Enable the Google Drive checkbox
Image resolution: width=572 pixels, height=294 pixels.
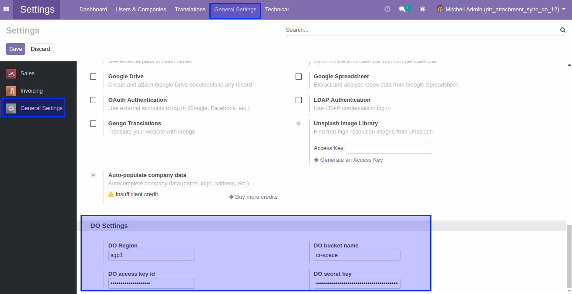[x=93, y=77]
